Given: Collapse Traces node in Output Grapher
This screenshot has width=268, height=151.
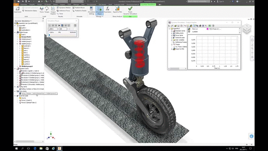Looking at the screenshot, I should pos(172,44).
